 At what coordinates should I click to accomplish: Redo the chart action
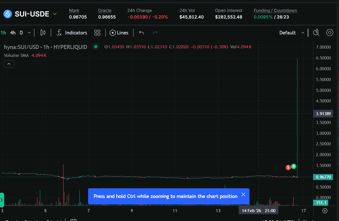pyautogui.click(x=155, y=33)
